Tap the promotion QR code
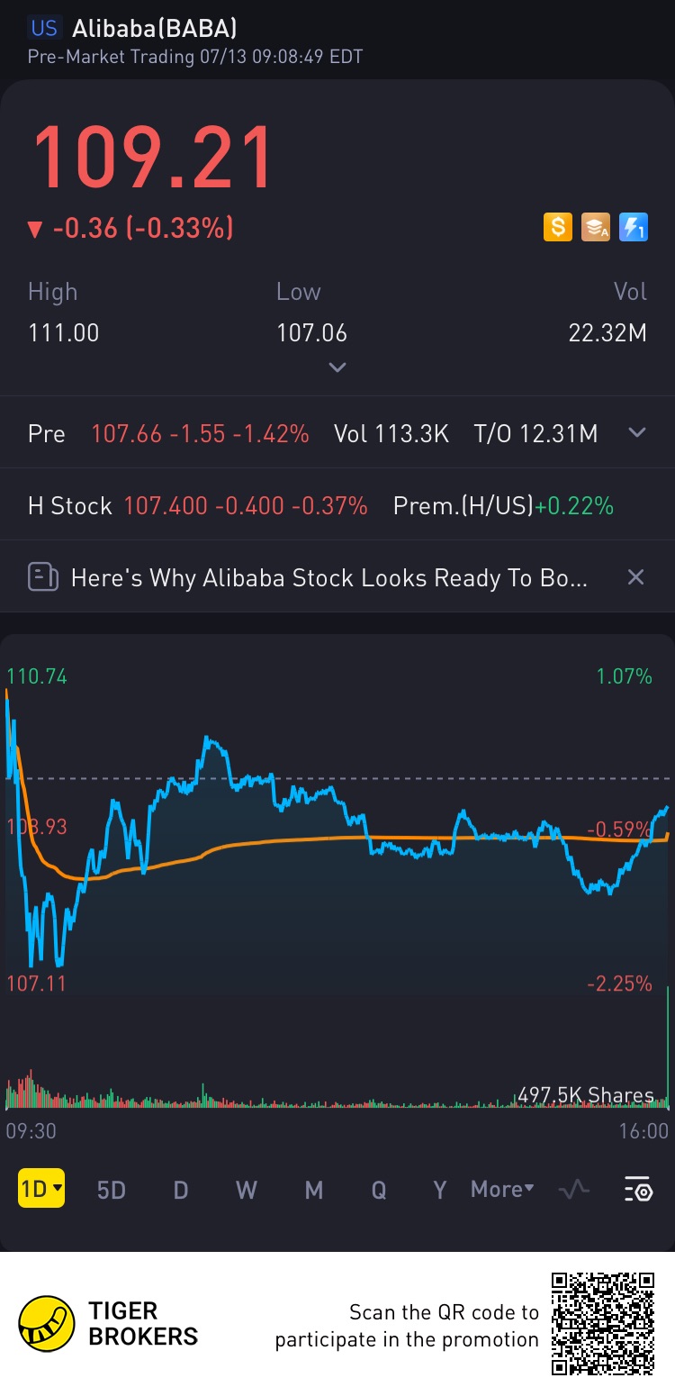 click(x=603, y=1323)
